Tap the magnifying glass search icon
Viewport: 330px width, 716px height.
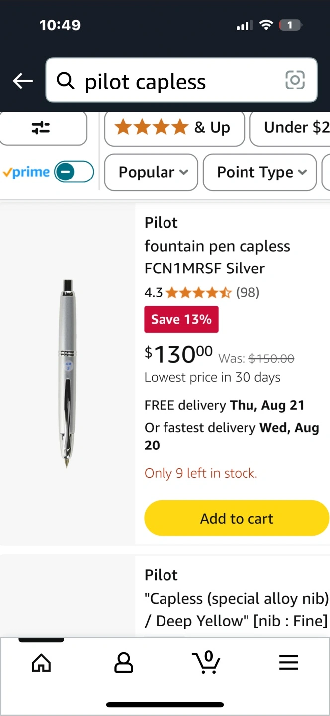pyautogui.click(x=65, y=81)
